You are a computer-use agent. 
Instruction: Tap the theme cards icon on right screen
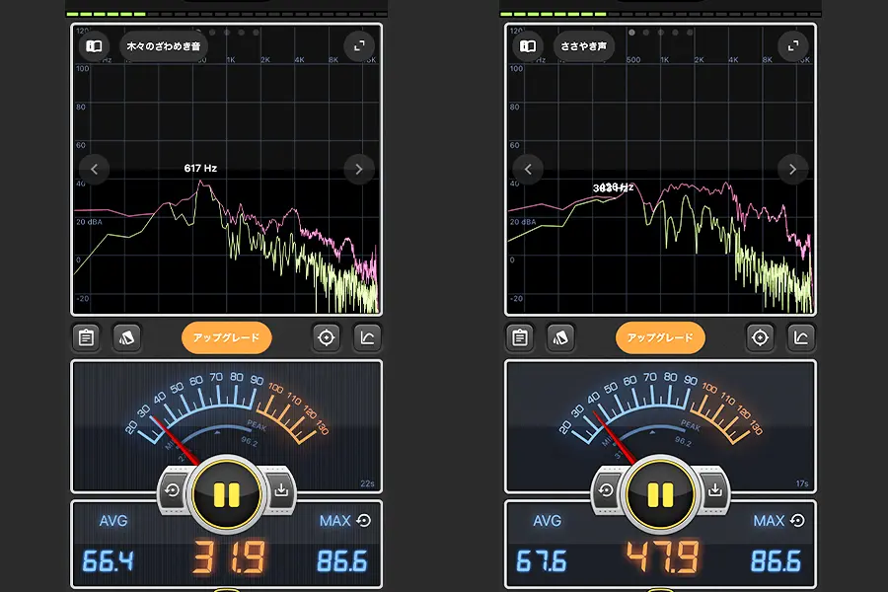560,338
